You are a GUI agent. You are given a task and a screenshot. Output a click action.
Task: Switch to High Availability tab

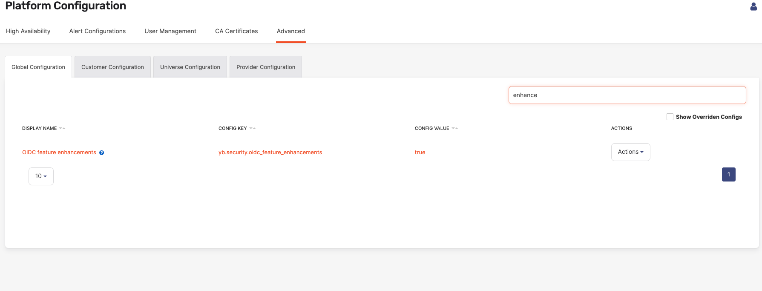coord(28,31)
